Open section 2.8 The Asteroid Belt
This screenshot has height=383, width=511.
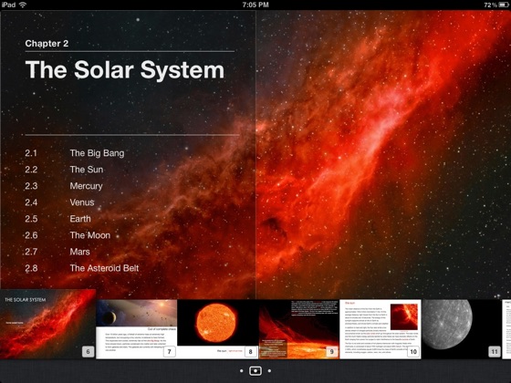pos(82,268)
